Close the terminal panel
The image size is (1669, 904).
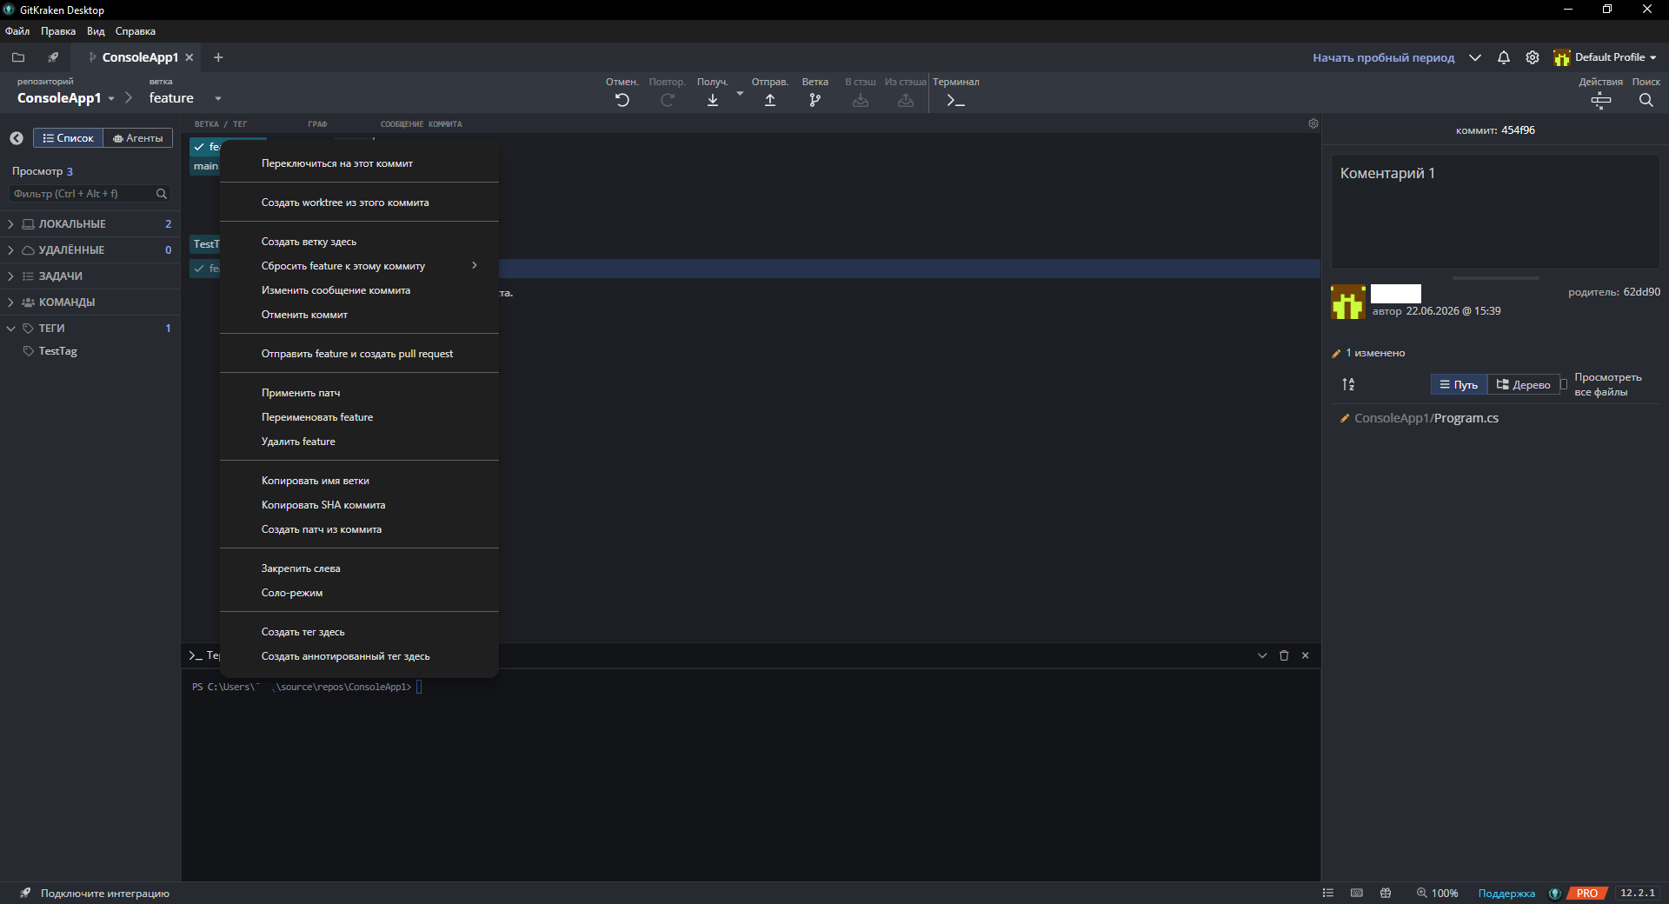pyautogui.click(x=1306, y=655)
